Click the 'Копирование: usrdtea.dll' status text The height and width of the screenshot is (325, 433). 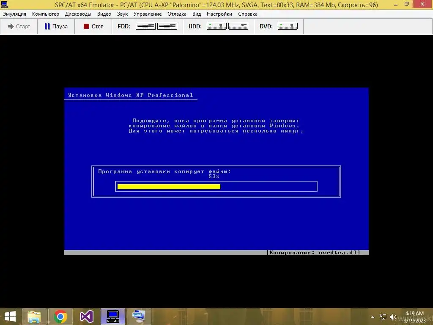(315, 253)
